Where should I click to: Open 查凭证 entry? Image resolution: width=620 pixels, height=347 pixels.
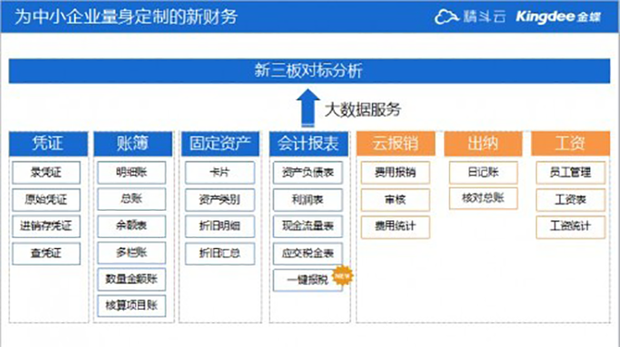pos(46,253)
